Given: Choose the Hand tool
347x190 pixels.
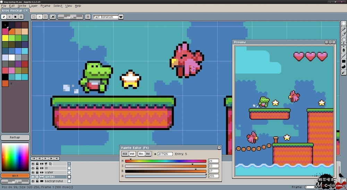Looking at the screenshot, I should click(344, 40).
